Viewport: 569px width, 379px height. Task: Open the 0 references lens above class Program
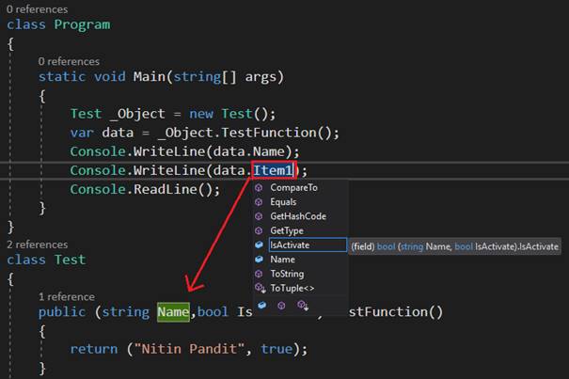(x=37, y=9)
